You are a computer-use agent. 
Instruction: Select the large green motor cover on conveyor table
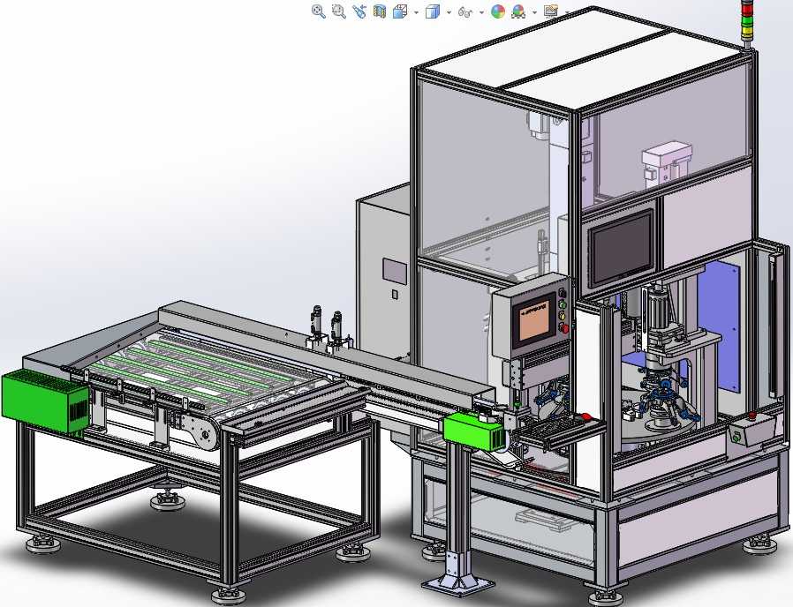pos(46,401)
